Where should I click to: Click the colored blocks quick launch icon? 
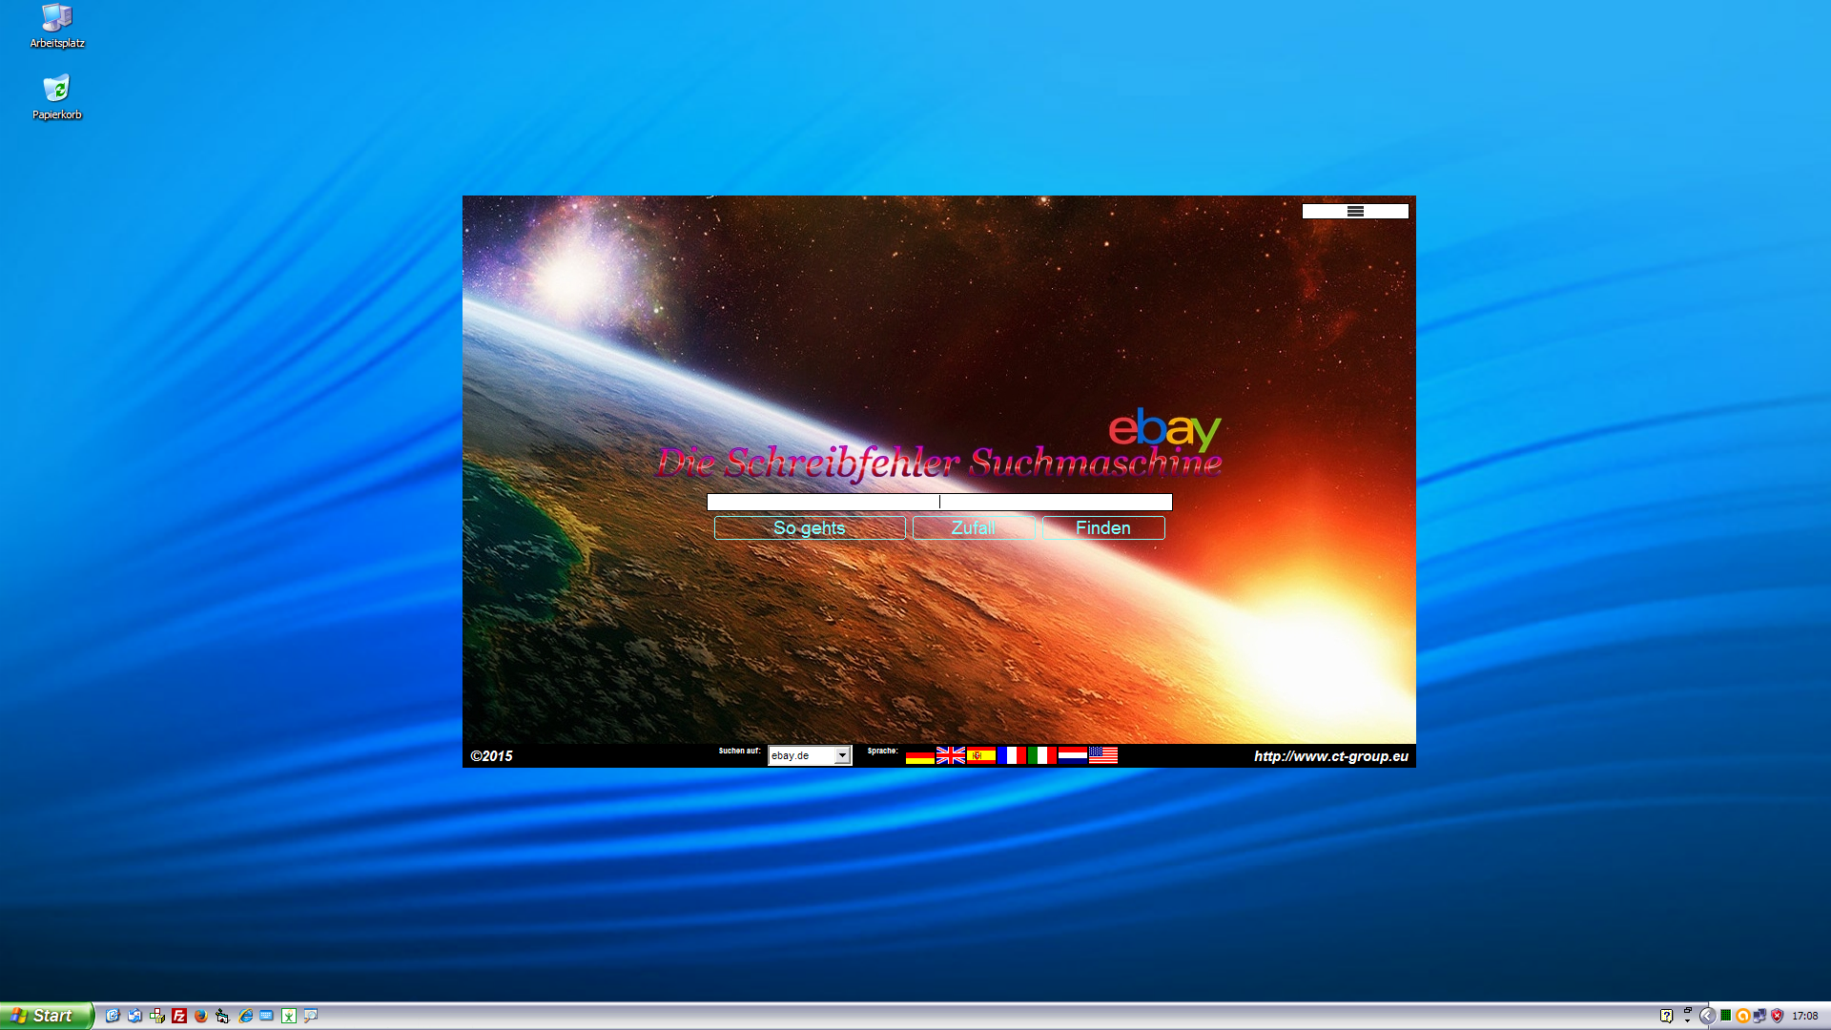[157, 1016]
